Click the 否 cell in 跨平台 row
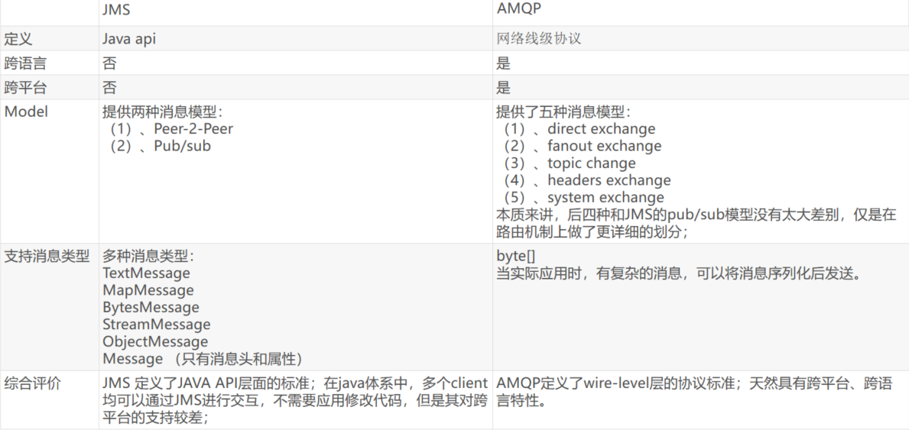 [109, 87]
